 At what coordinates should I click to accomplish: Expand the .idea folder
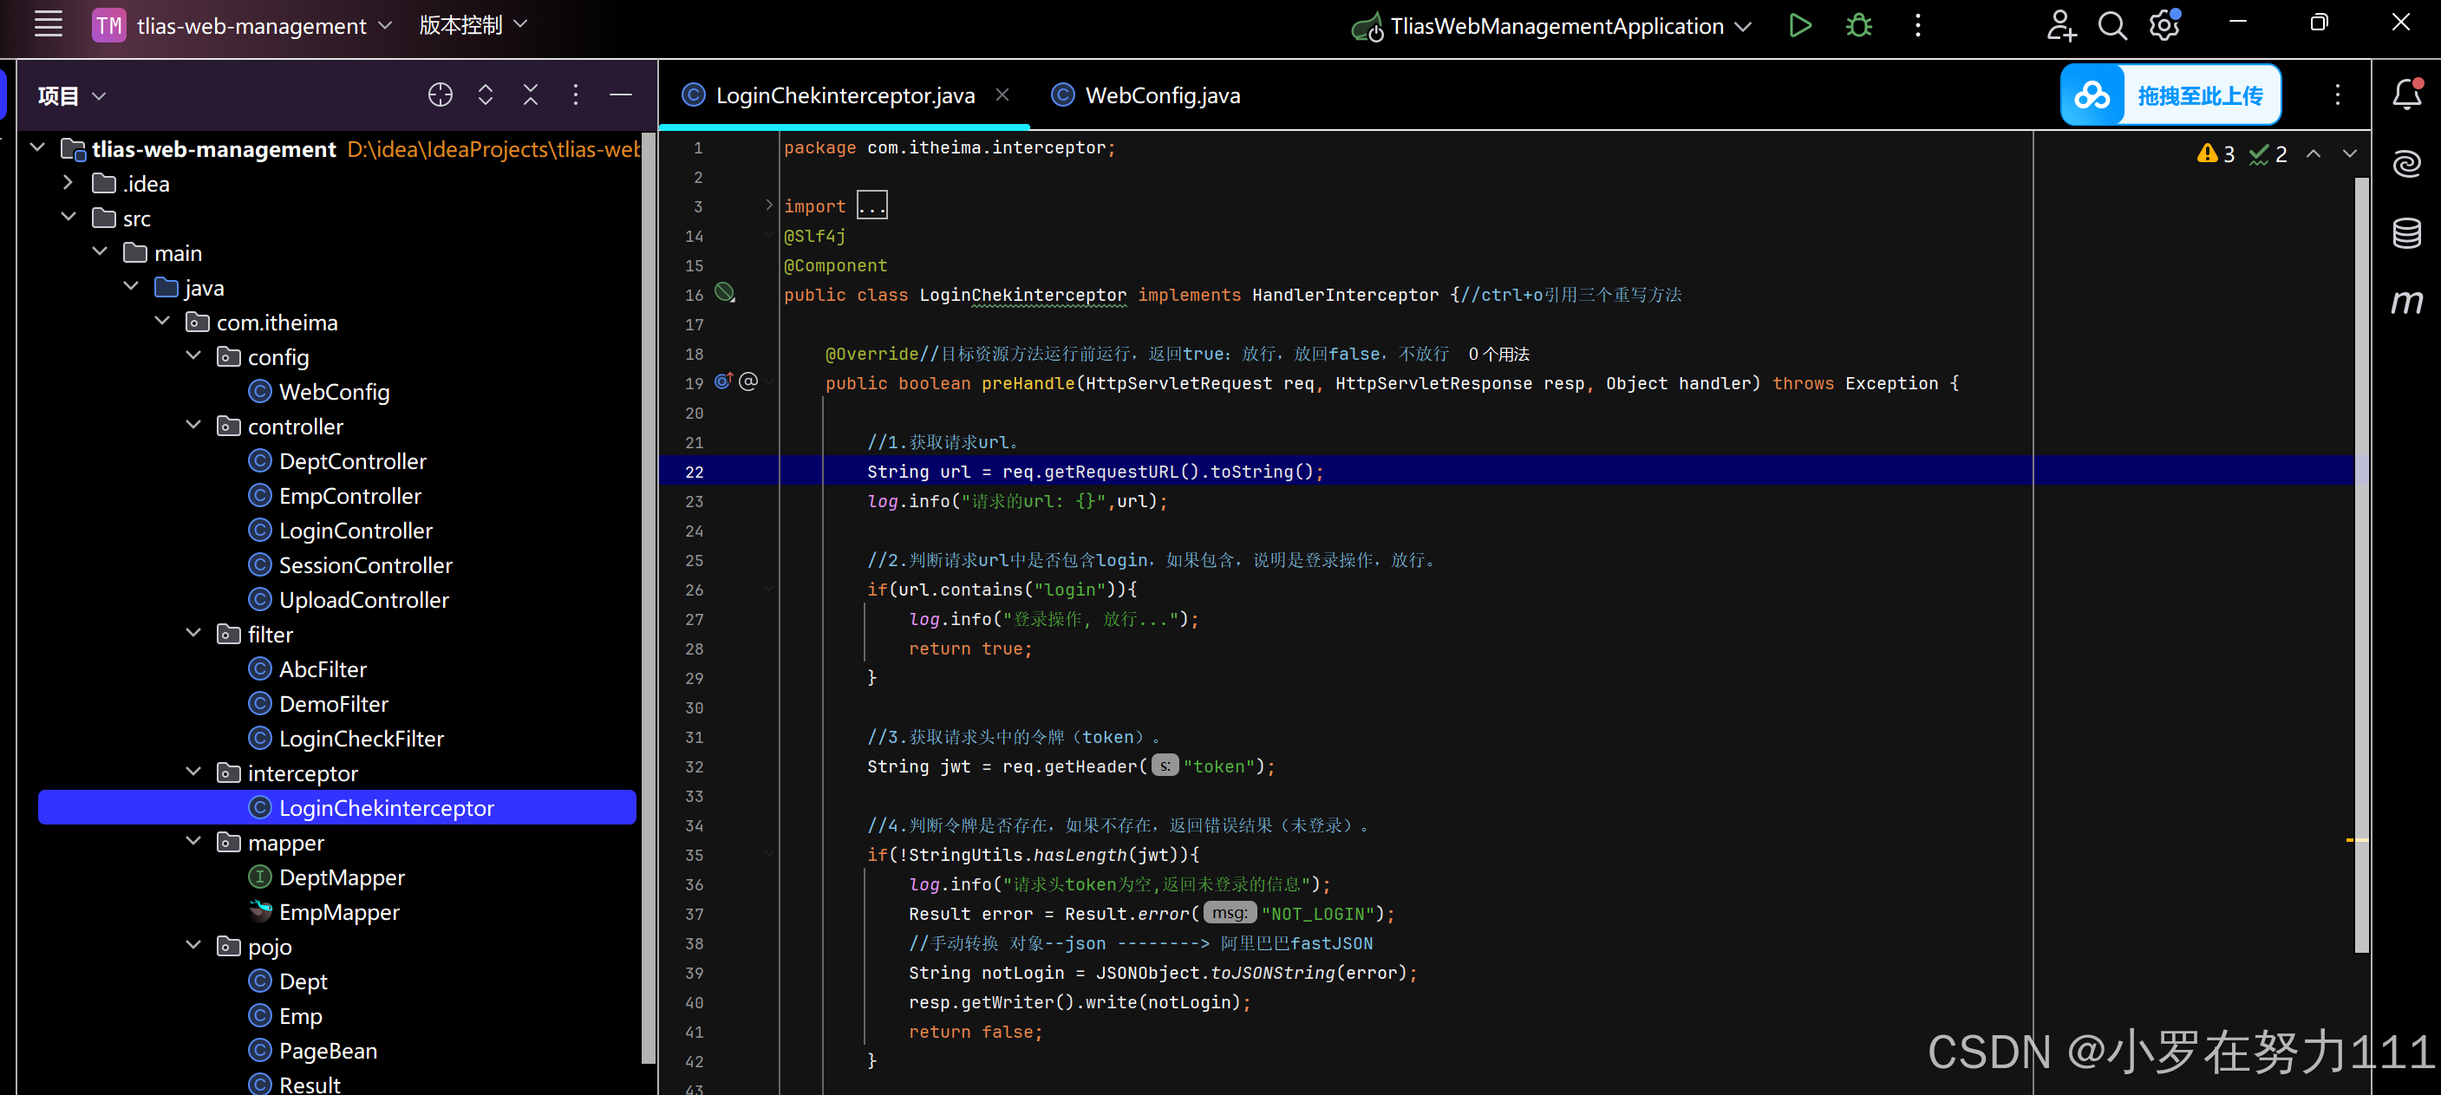[68, 183]
